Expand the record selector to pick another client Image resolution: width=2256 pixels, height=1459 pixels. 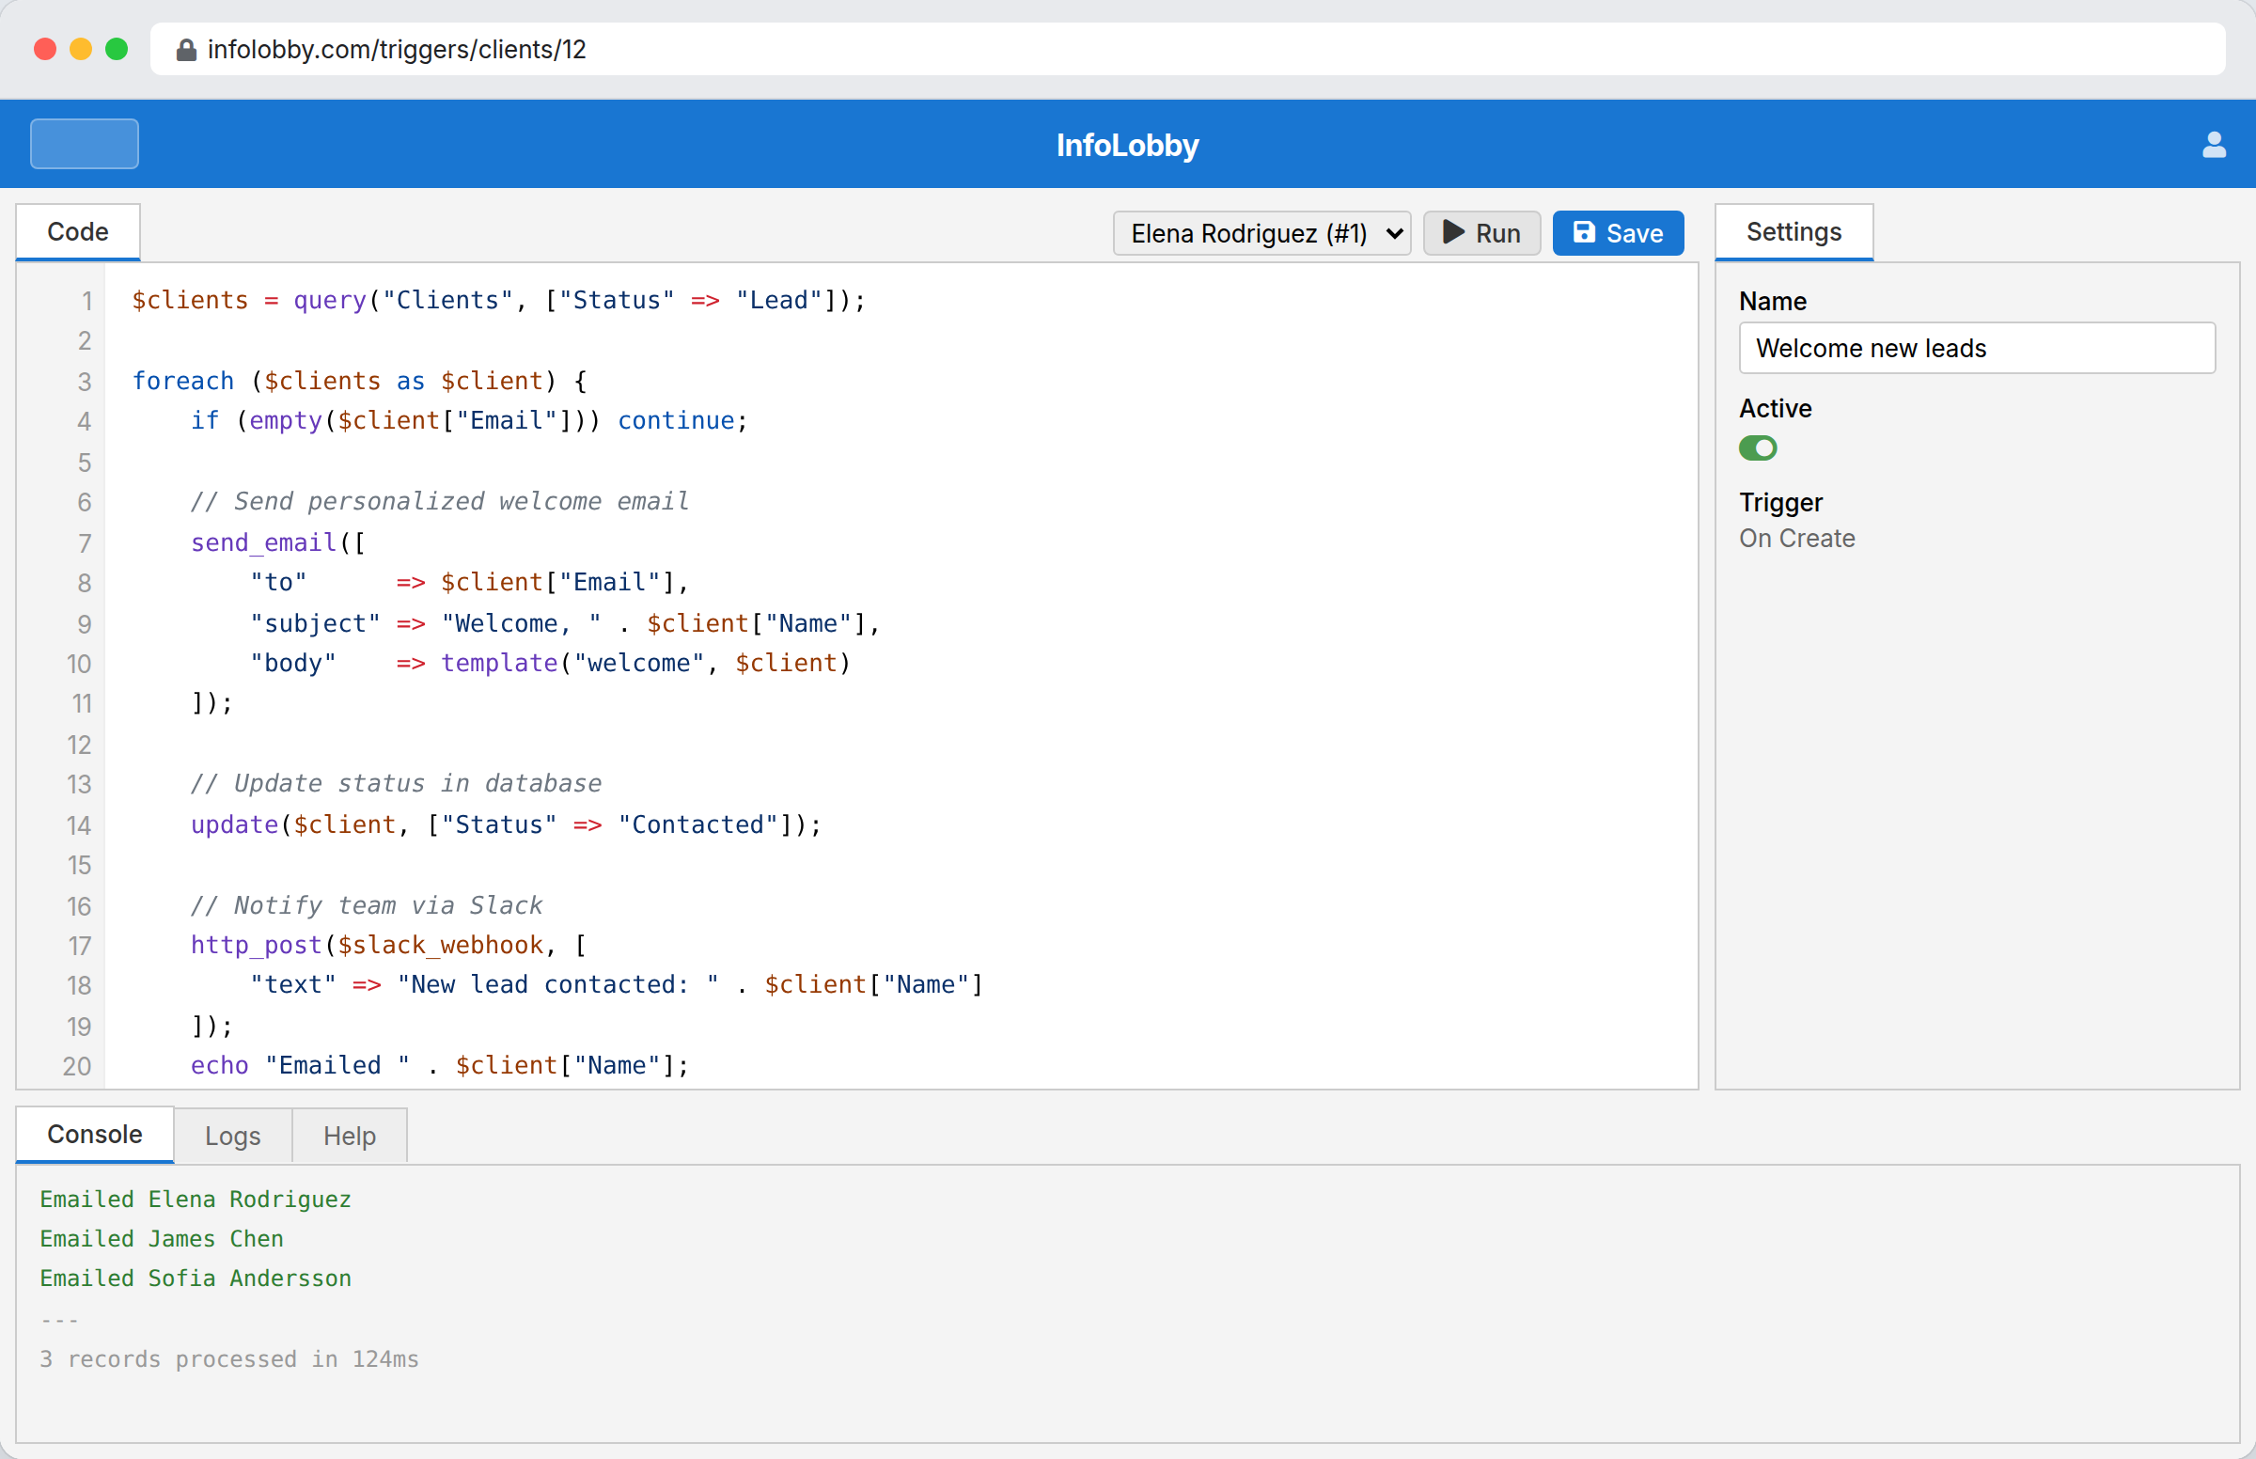[x=1392, y=233]
